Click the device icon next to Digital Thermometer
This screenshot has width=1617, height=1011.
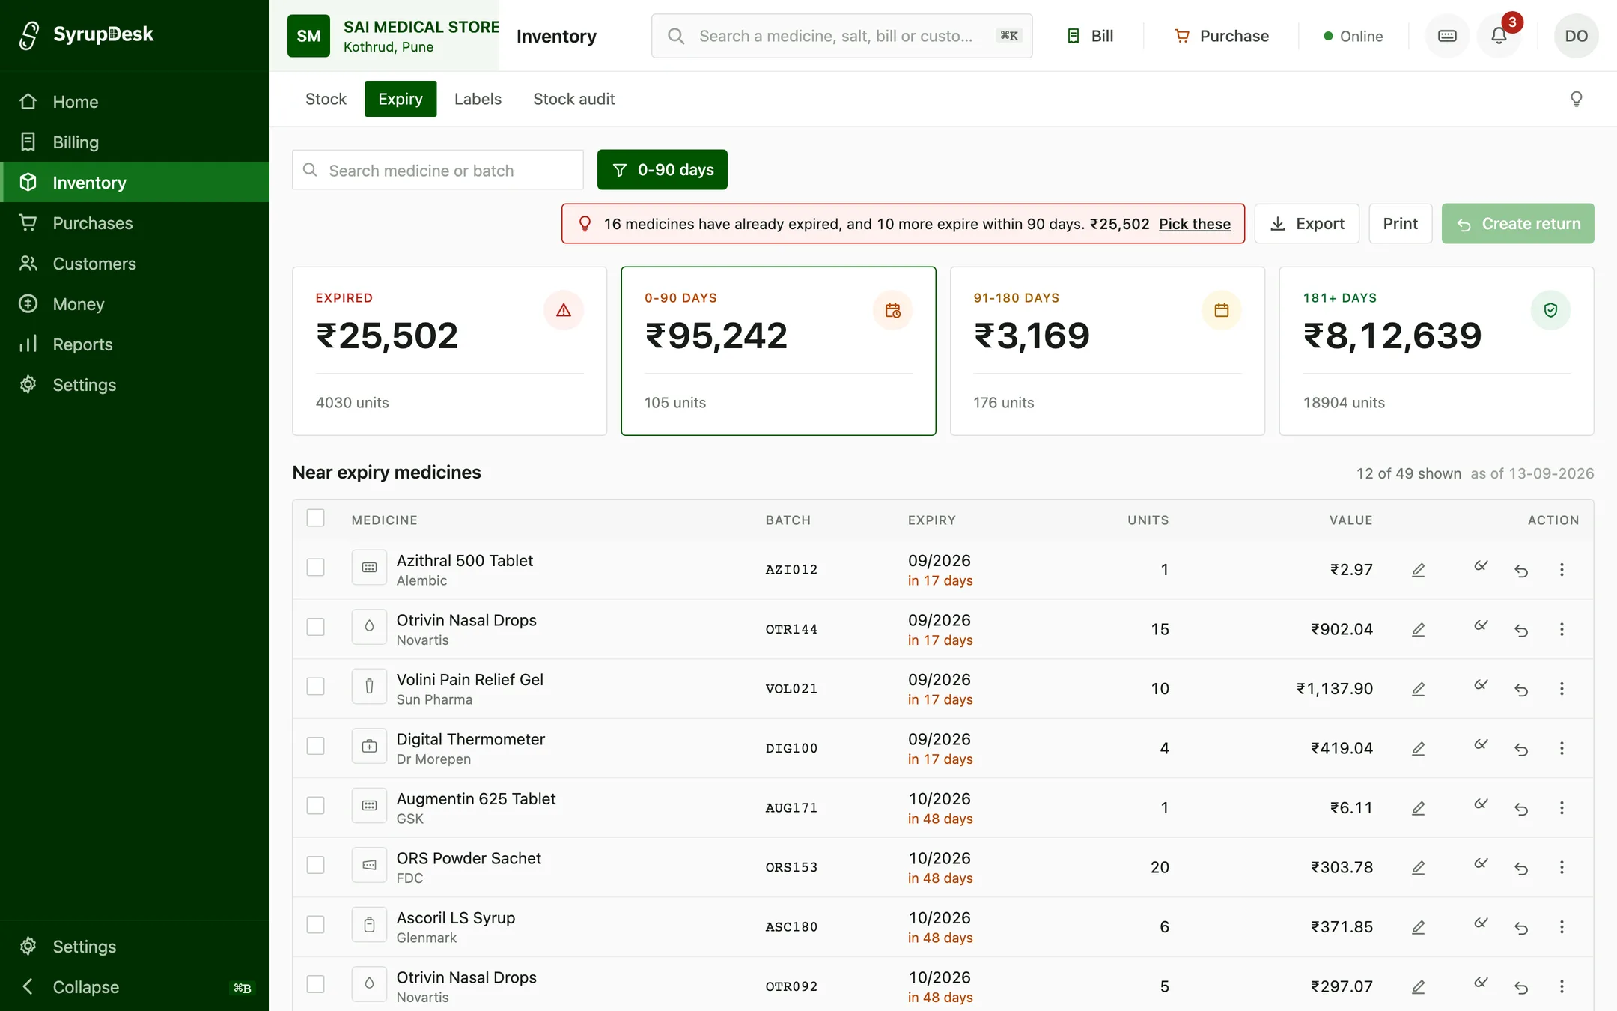(369, 746)
